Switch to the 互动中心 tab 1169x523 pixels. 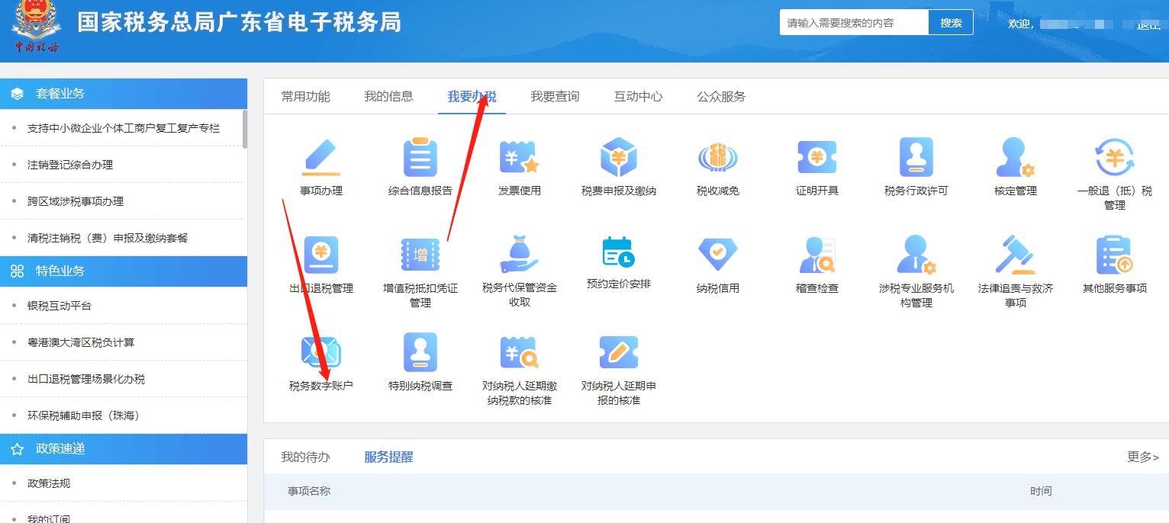[x=637, y=96]
